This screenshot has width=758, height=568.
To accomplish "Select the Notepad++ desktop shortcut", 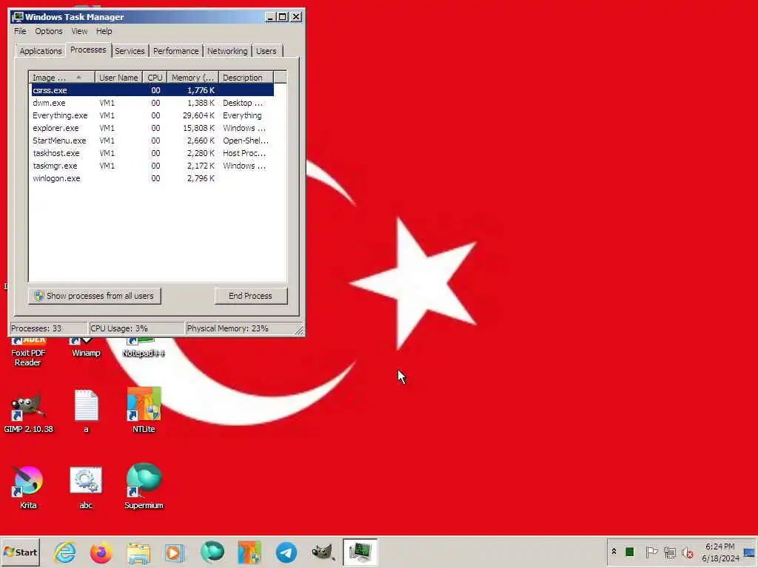I will pos(144,348).
